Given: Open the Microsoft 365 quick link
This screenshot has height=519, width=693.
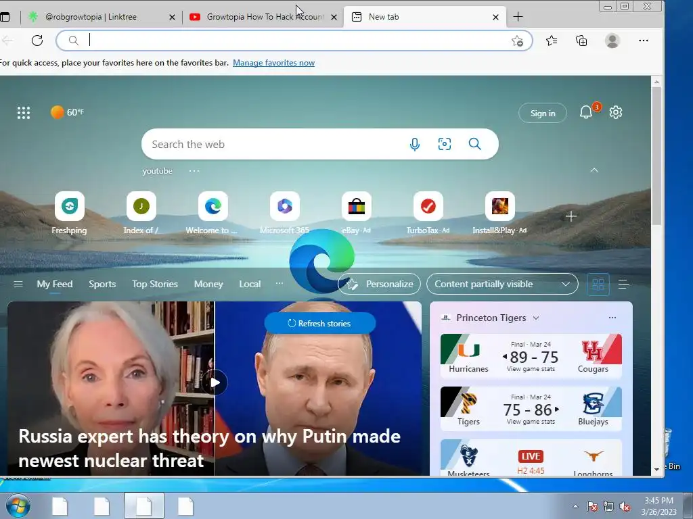Looking at the screenshot, I should coord(285,213).
